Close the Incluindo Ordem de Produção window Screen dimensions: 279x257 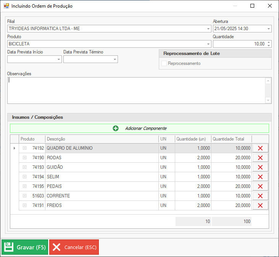point(270,6)
